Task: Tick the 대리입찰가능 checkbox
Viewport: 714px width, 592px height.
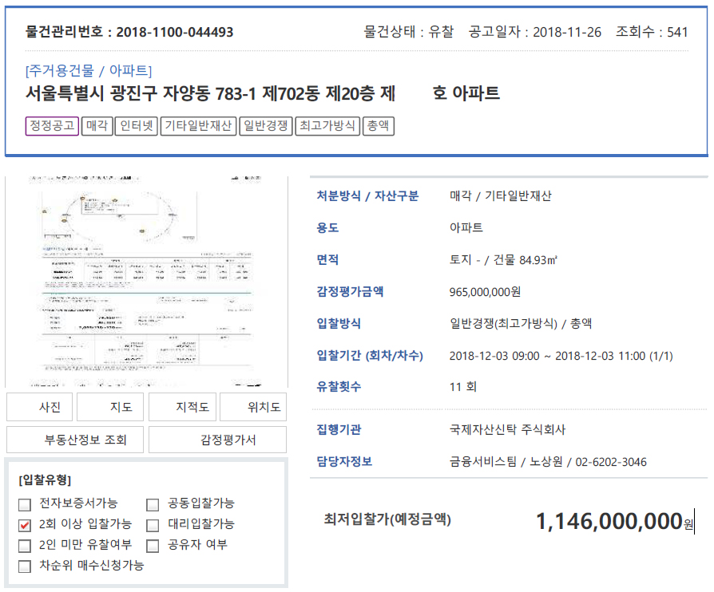Action: tap(153, 525)
